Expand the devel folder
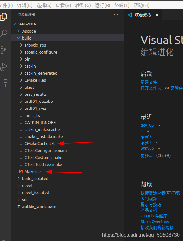This screenshot has width=183, height=241. [18, 185]
